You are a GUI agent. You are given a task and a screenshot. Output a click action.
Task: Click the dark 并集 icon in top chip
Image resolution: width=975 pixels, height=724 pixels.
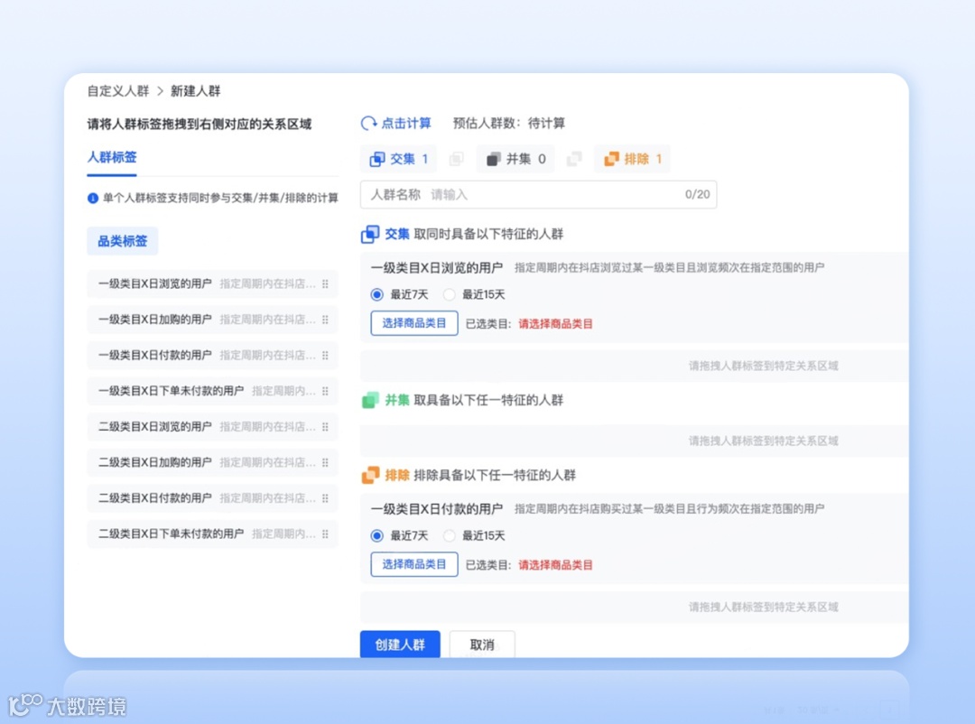493,159
